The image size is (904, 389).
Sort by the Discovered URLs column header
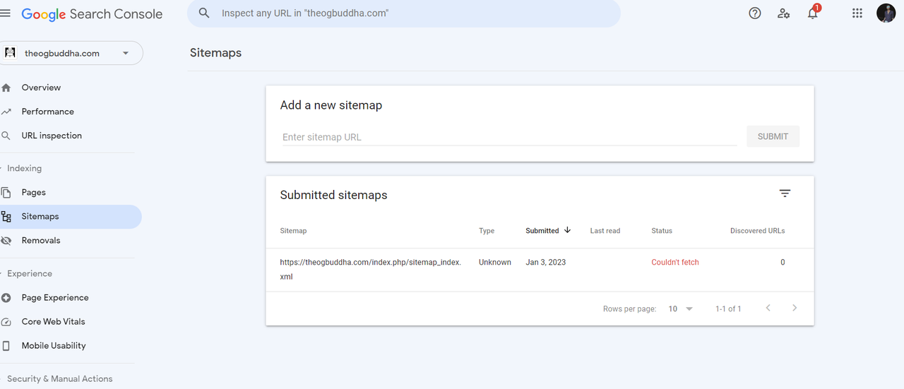[x=757, y=231]
